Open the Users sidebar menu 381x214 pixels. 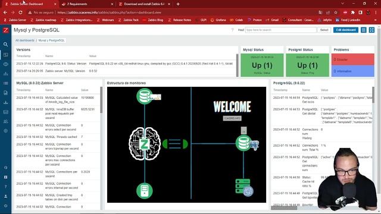point(5,121)
